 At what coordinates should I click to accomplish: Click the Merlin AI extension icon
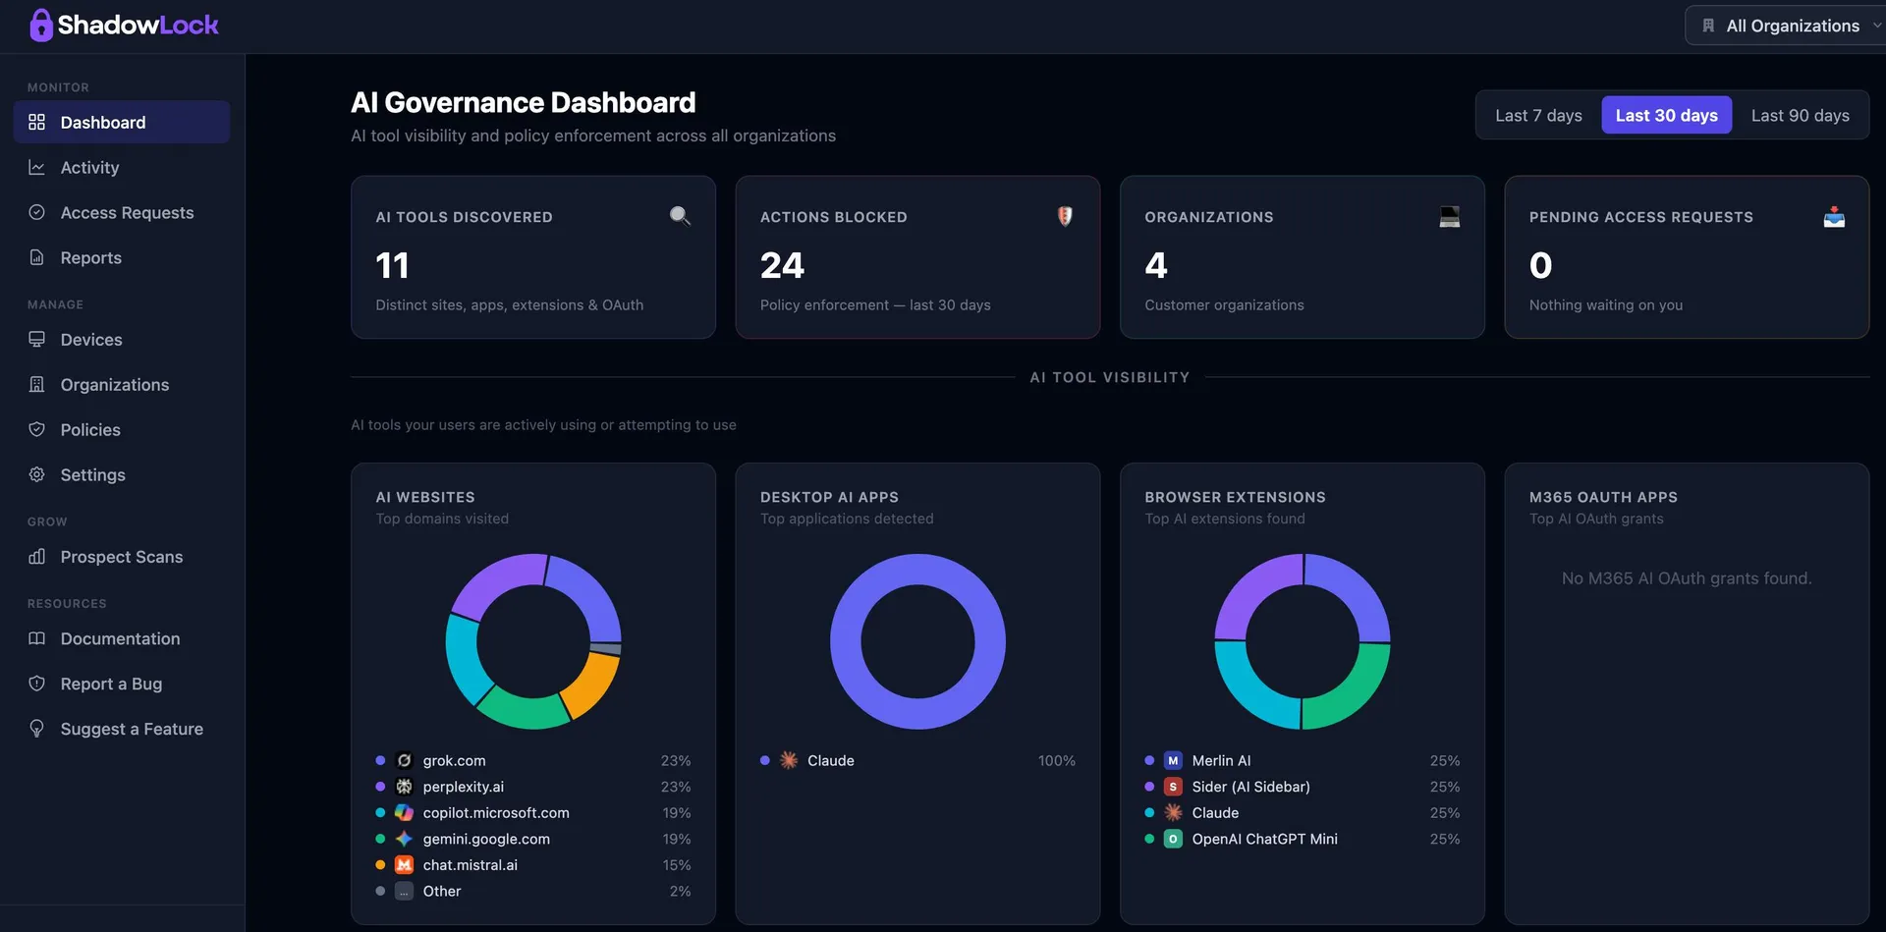click(1173, 760)
